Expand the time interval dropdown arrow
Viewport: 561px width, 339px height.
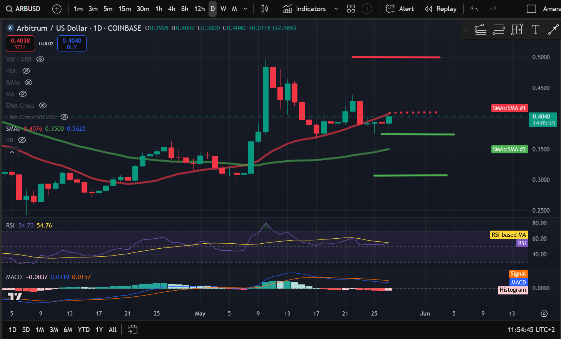coord(245,9)
